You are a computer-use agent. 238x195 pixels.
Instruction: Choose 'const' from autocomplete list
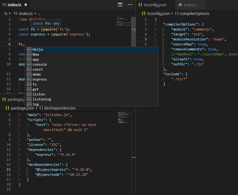pyautogui.click(x=92, y=70)
